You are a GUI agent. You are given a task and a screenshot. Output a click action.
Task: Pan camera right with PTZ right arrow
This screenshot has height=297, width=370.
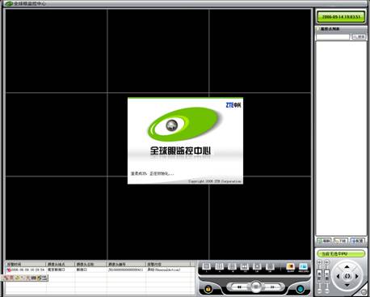point(357,276)
